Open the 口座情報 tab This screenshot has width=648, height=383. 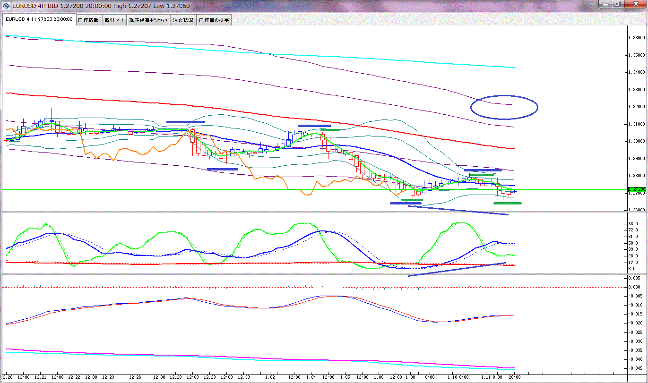click(x=89, y=20)
